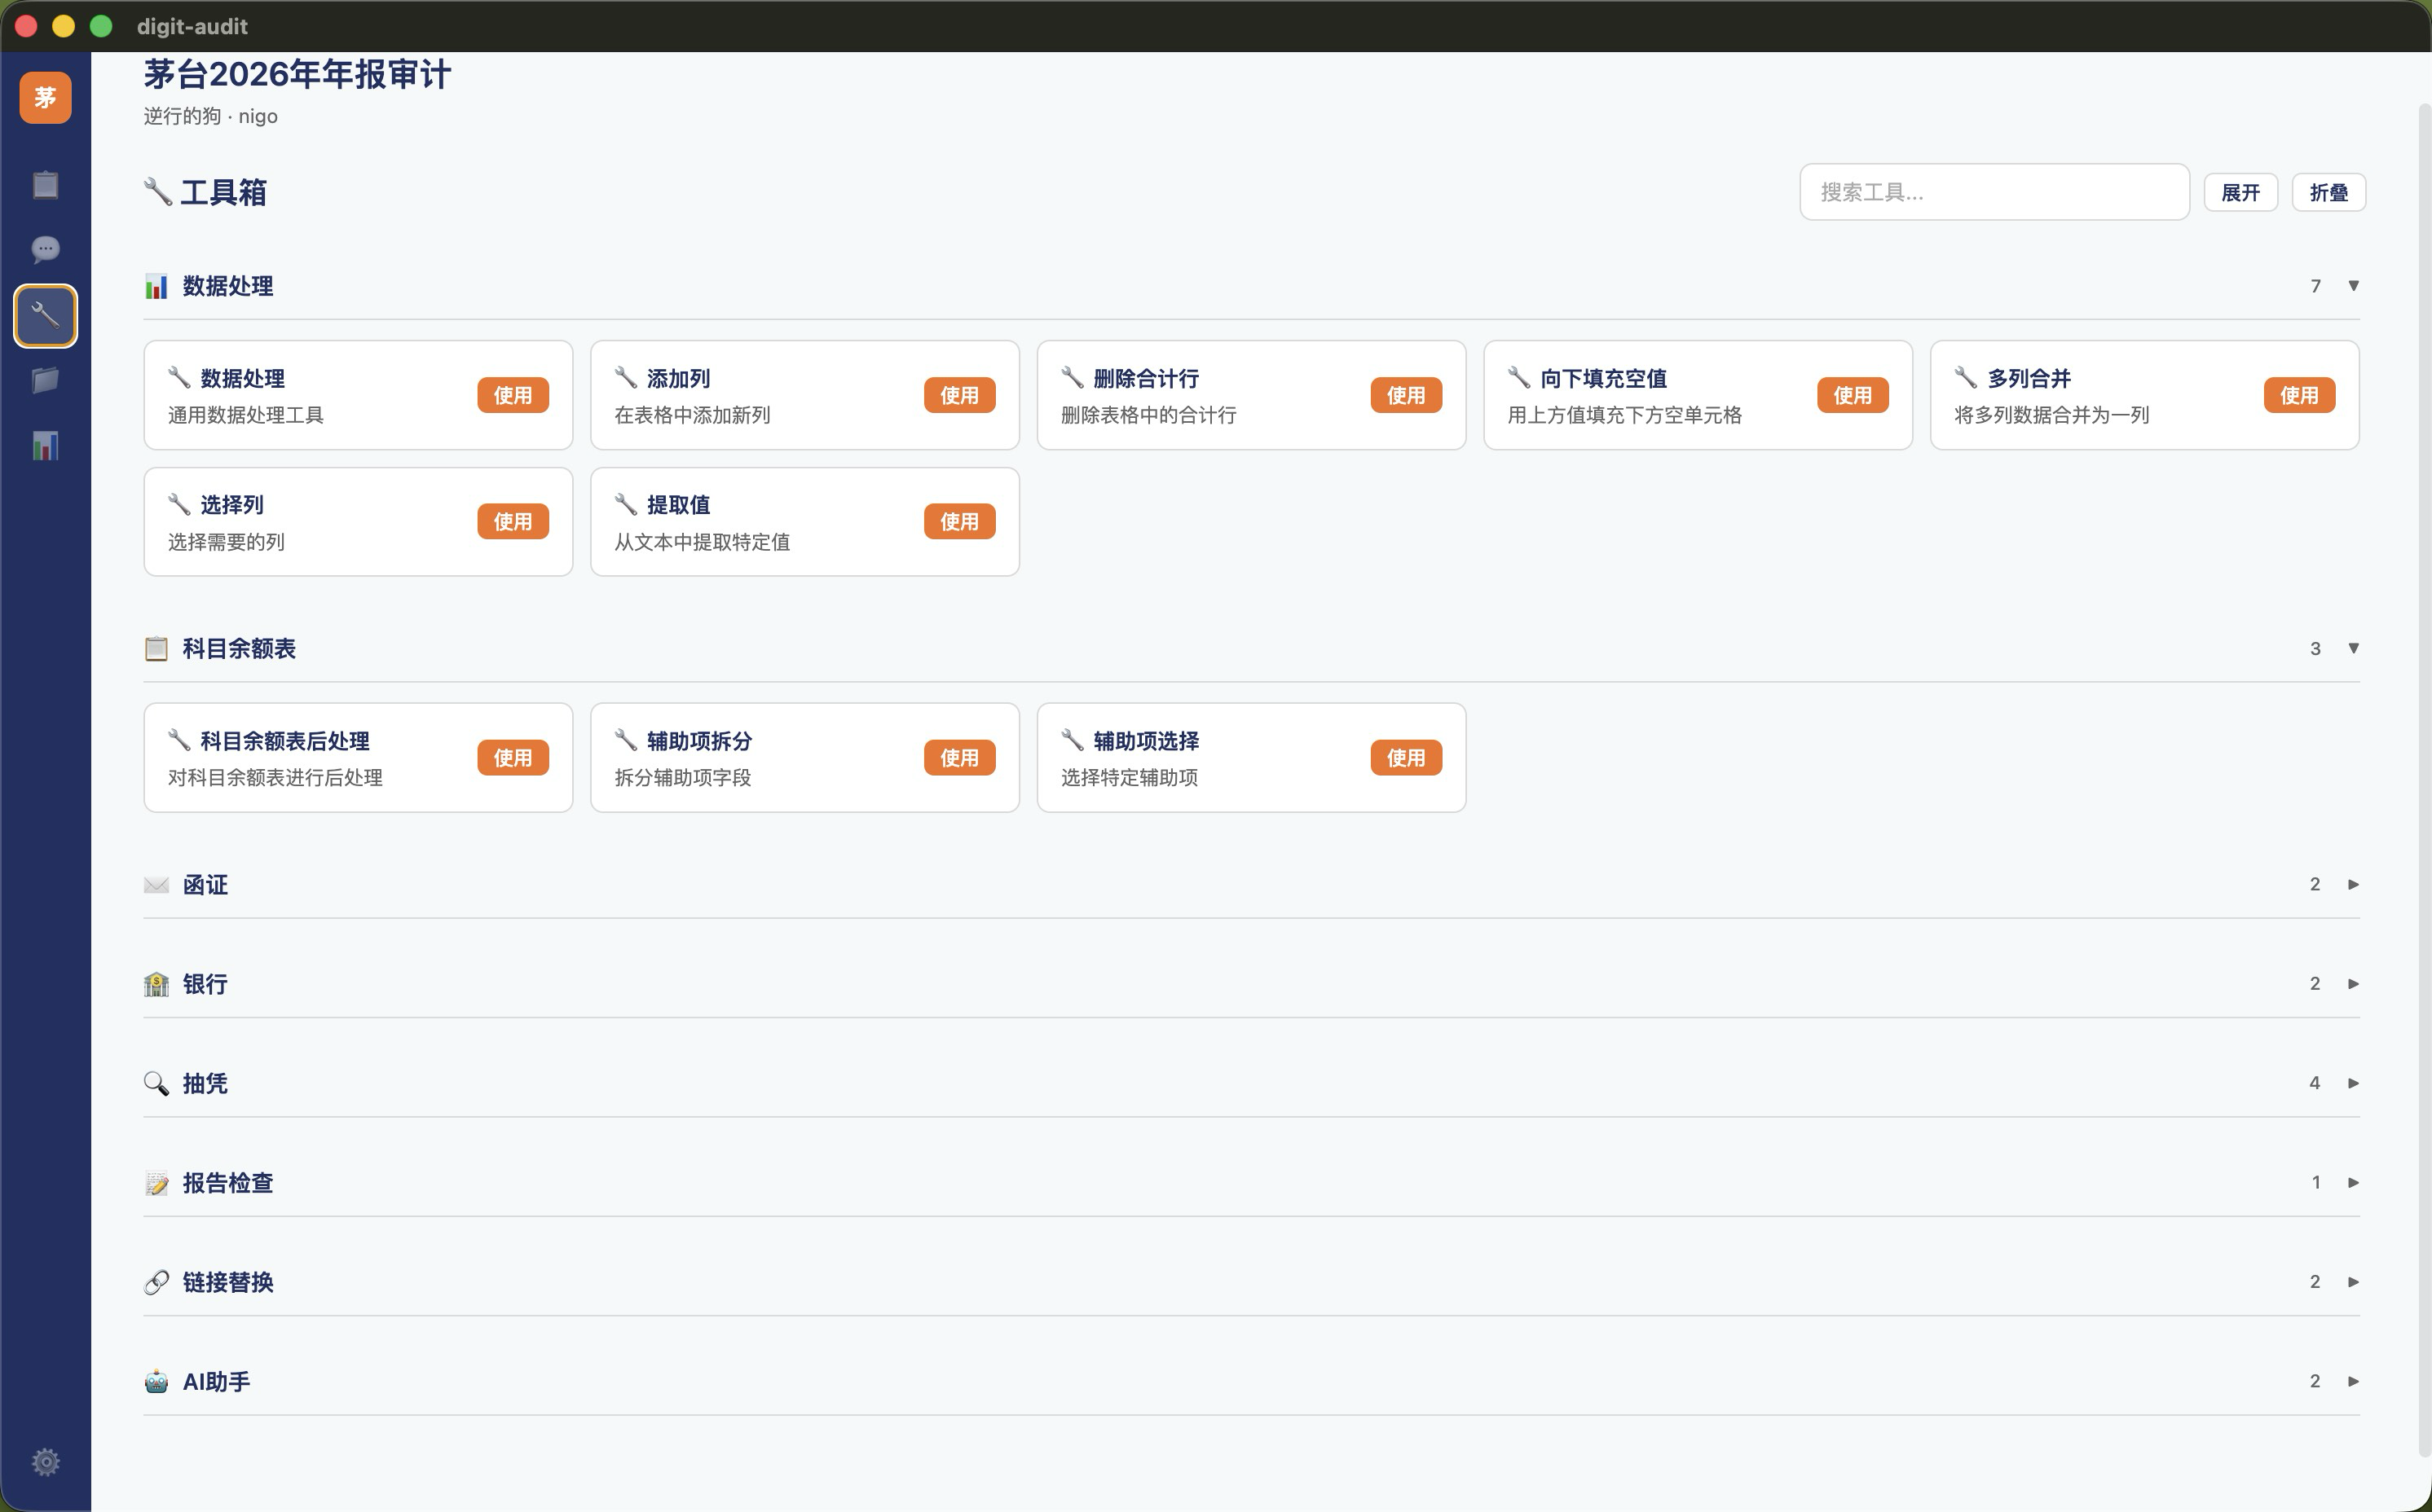This screenshot has height=1512, width=2432.
Task: Expand the 函证 section arrow
Action: click(x=2353, y=884)
